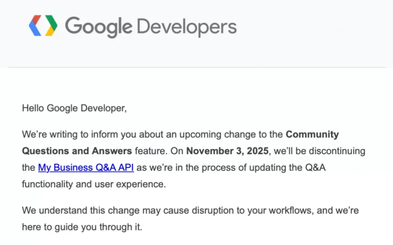
Task: Click the right green-yellow bracket of the logo
Action: click(x=51, y=25)
